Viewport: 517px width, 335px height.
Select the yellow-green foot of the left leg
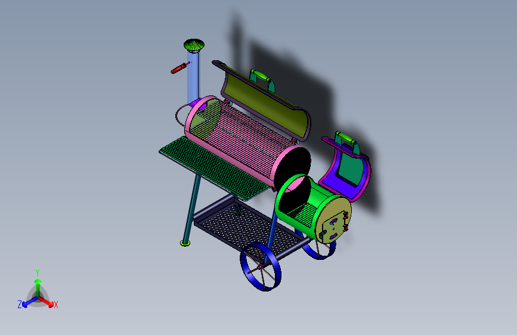pos(185,243)
